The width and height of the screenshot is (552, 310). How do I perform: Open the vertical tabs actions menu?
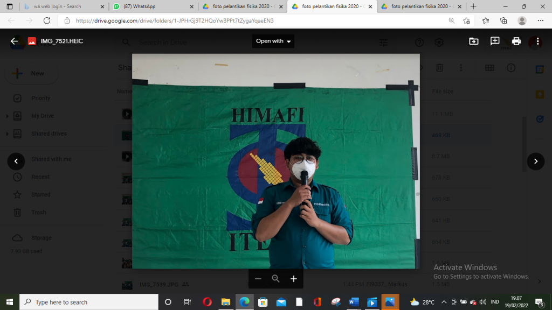(x=10, y=6)
